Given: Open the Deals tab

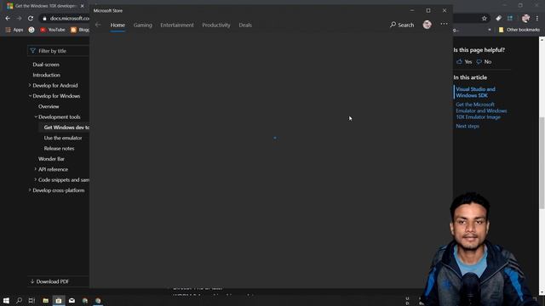Looking at the screenshot, I should 245,25.
